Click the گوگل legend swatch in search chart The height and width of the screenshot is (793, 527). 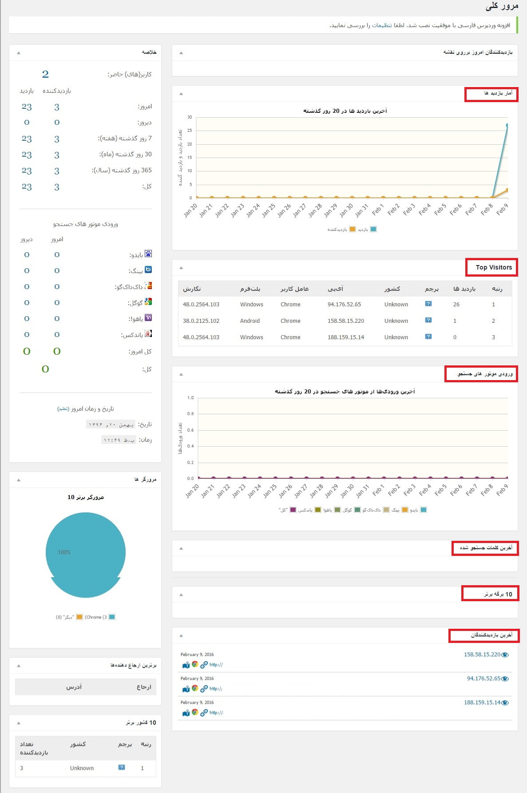pos(357,510)
